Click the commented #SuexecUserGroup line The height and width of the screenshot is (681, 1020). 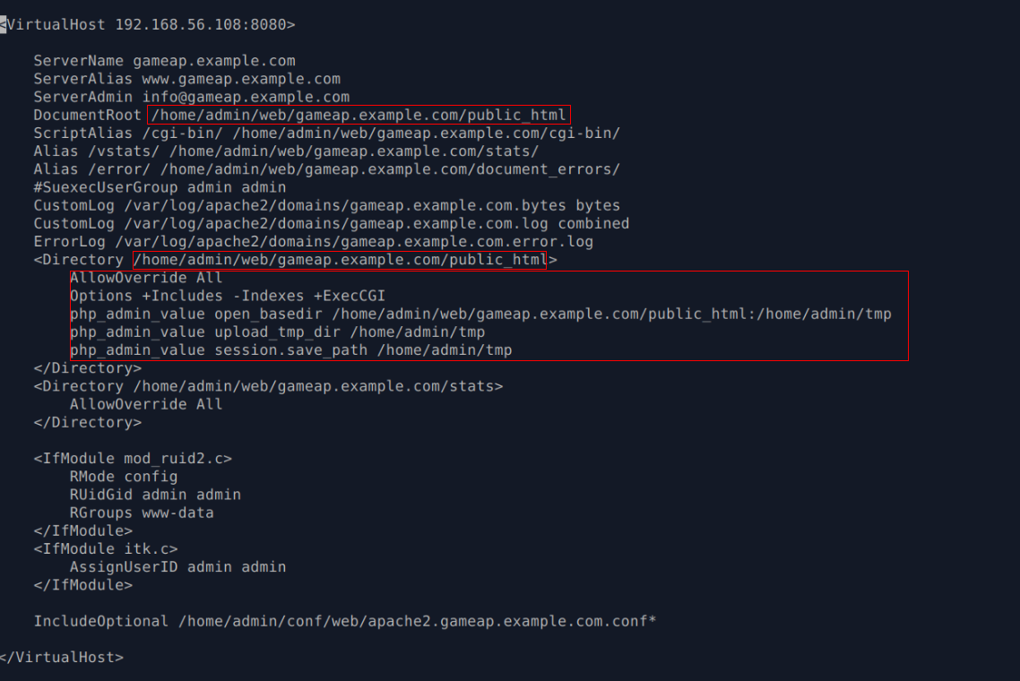point(160,187)
